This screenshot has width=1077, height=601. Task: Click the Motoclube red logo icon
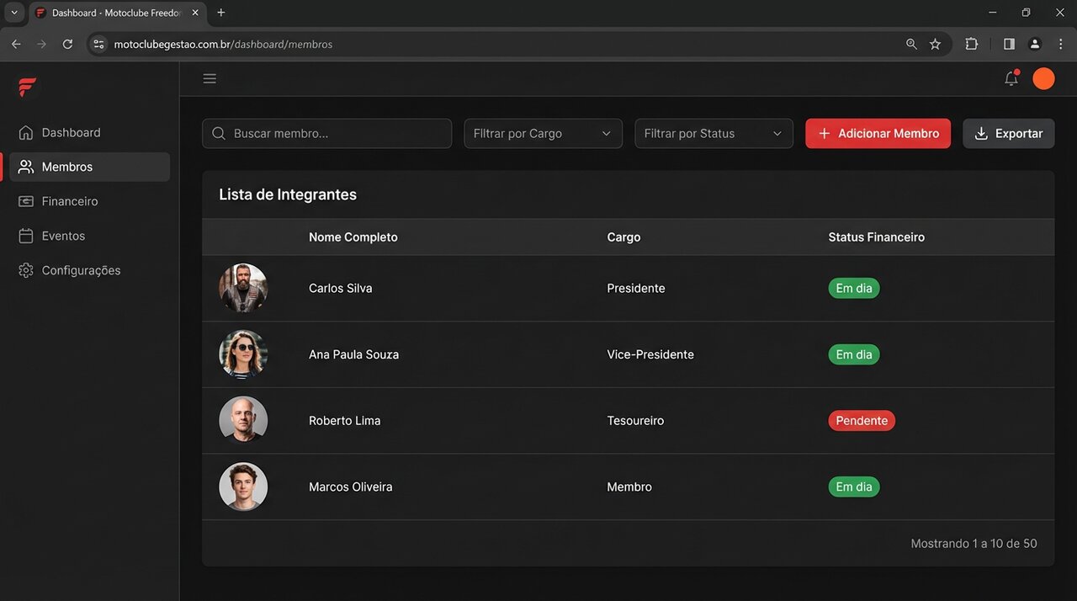(x=27, y=87)
